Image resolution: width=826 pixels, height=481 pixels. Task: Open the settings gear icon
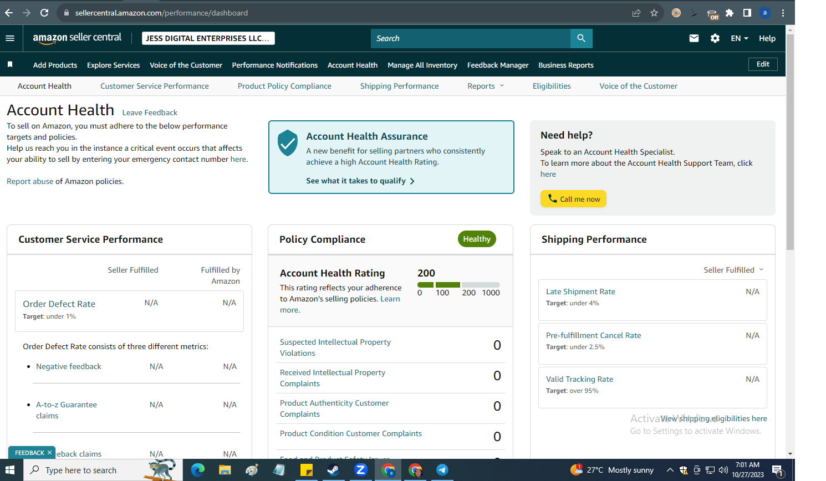click(715, 38)
